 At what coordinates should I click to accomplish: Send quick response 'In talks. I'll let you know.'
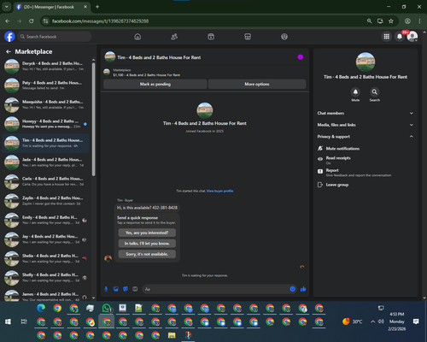click(147, 244)
